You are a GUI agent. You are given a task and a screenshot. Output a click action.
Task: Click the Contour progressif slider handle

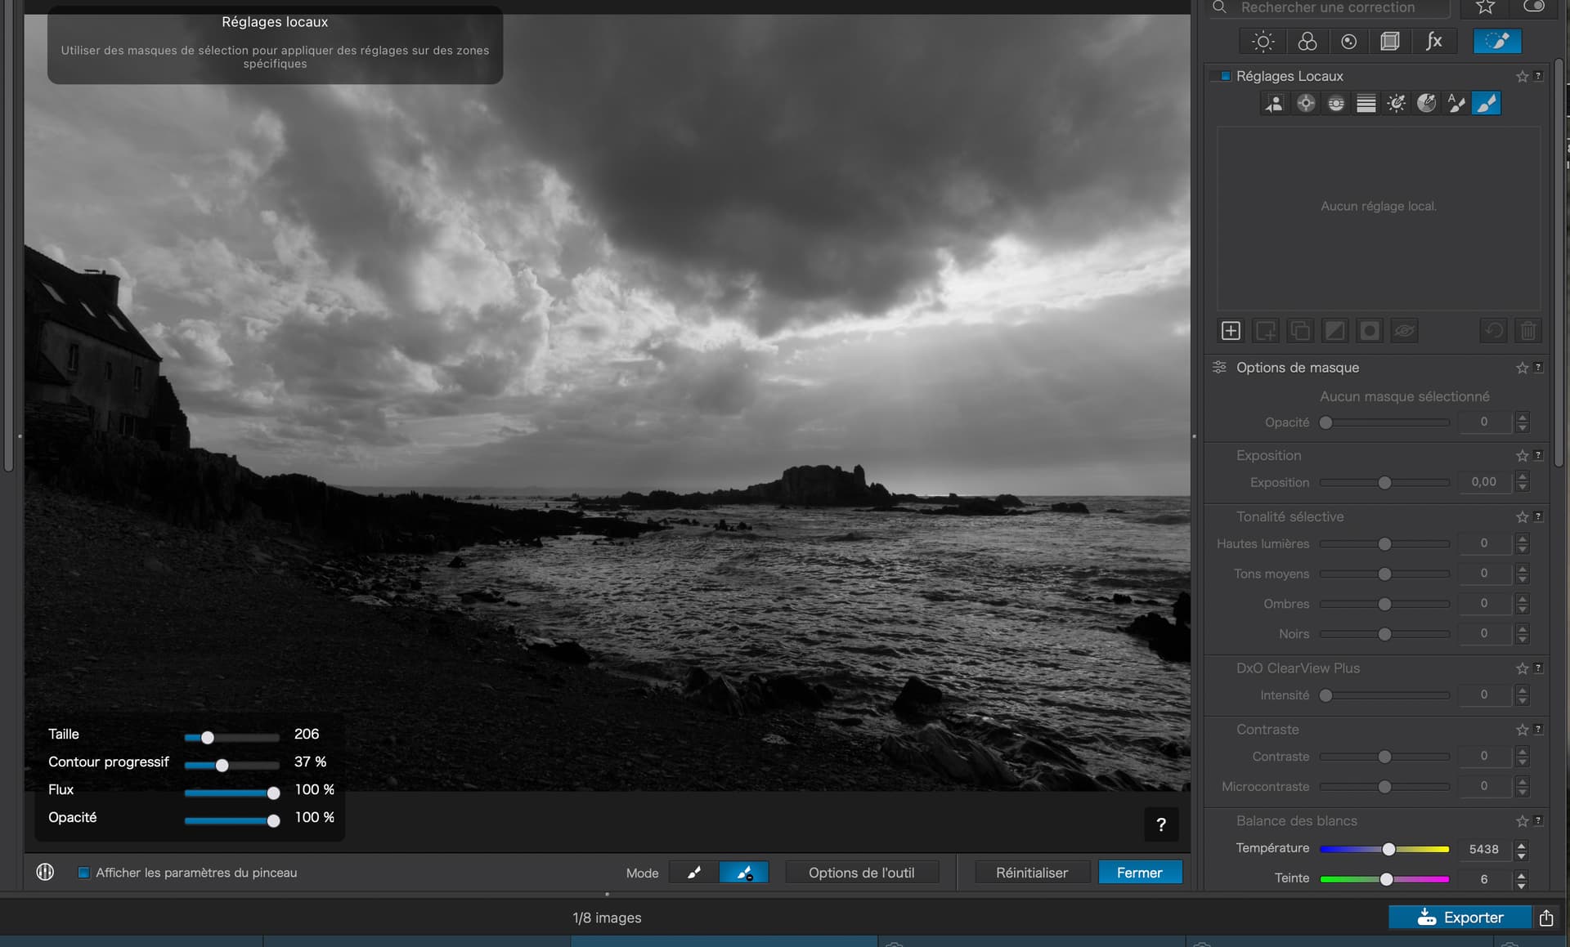pos(222,766)
